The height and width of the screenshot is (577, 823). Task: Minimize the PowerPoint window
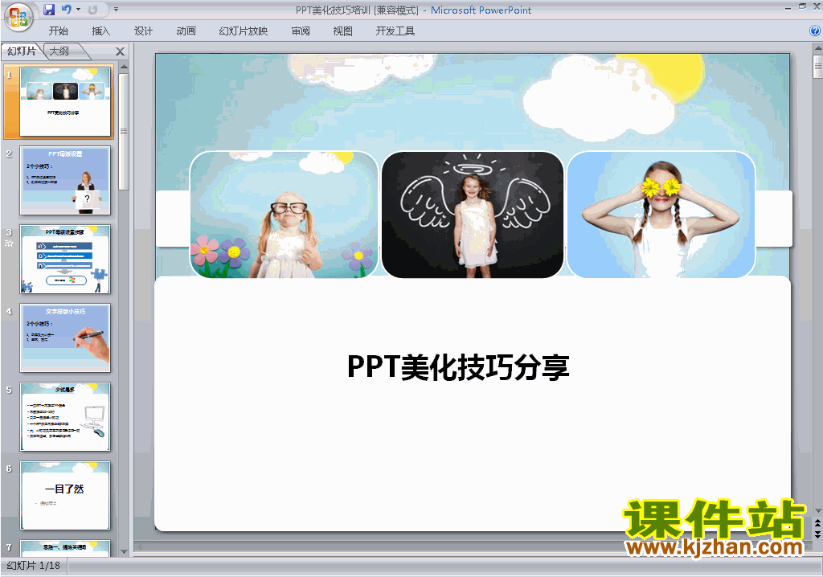788,7
